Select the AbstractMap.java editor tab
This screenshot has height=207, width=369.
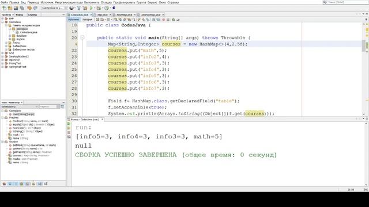(x=150, y=15)
